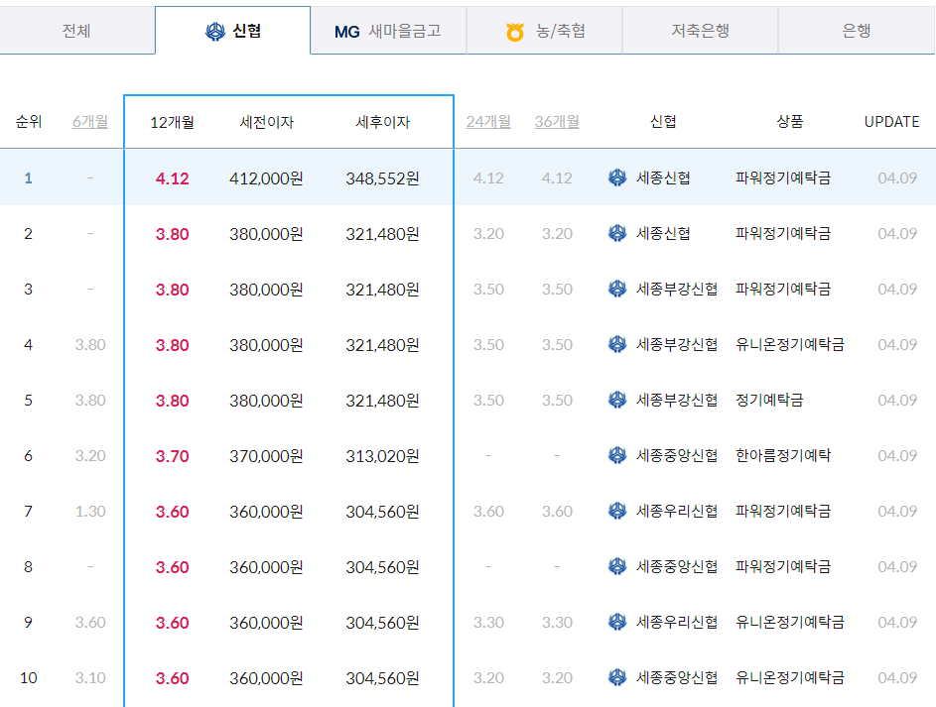Select 파워정기예탁금 product in rank 7 row
This screenshot has height=707, width=936.
click(x=783, y=511)
